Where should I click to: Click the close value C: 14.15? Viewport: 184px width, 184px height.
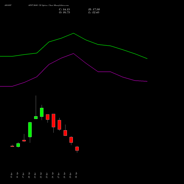[64, 10]
